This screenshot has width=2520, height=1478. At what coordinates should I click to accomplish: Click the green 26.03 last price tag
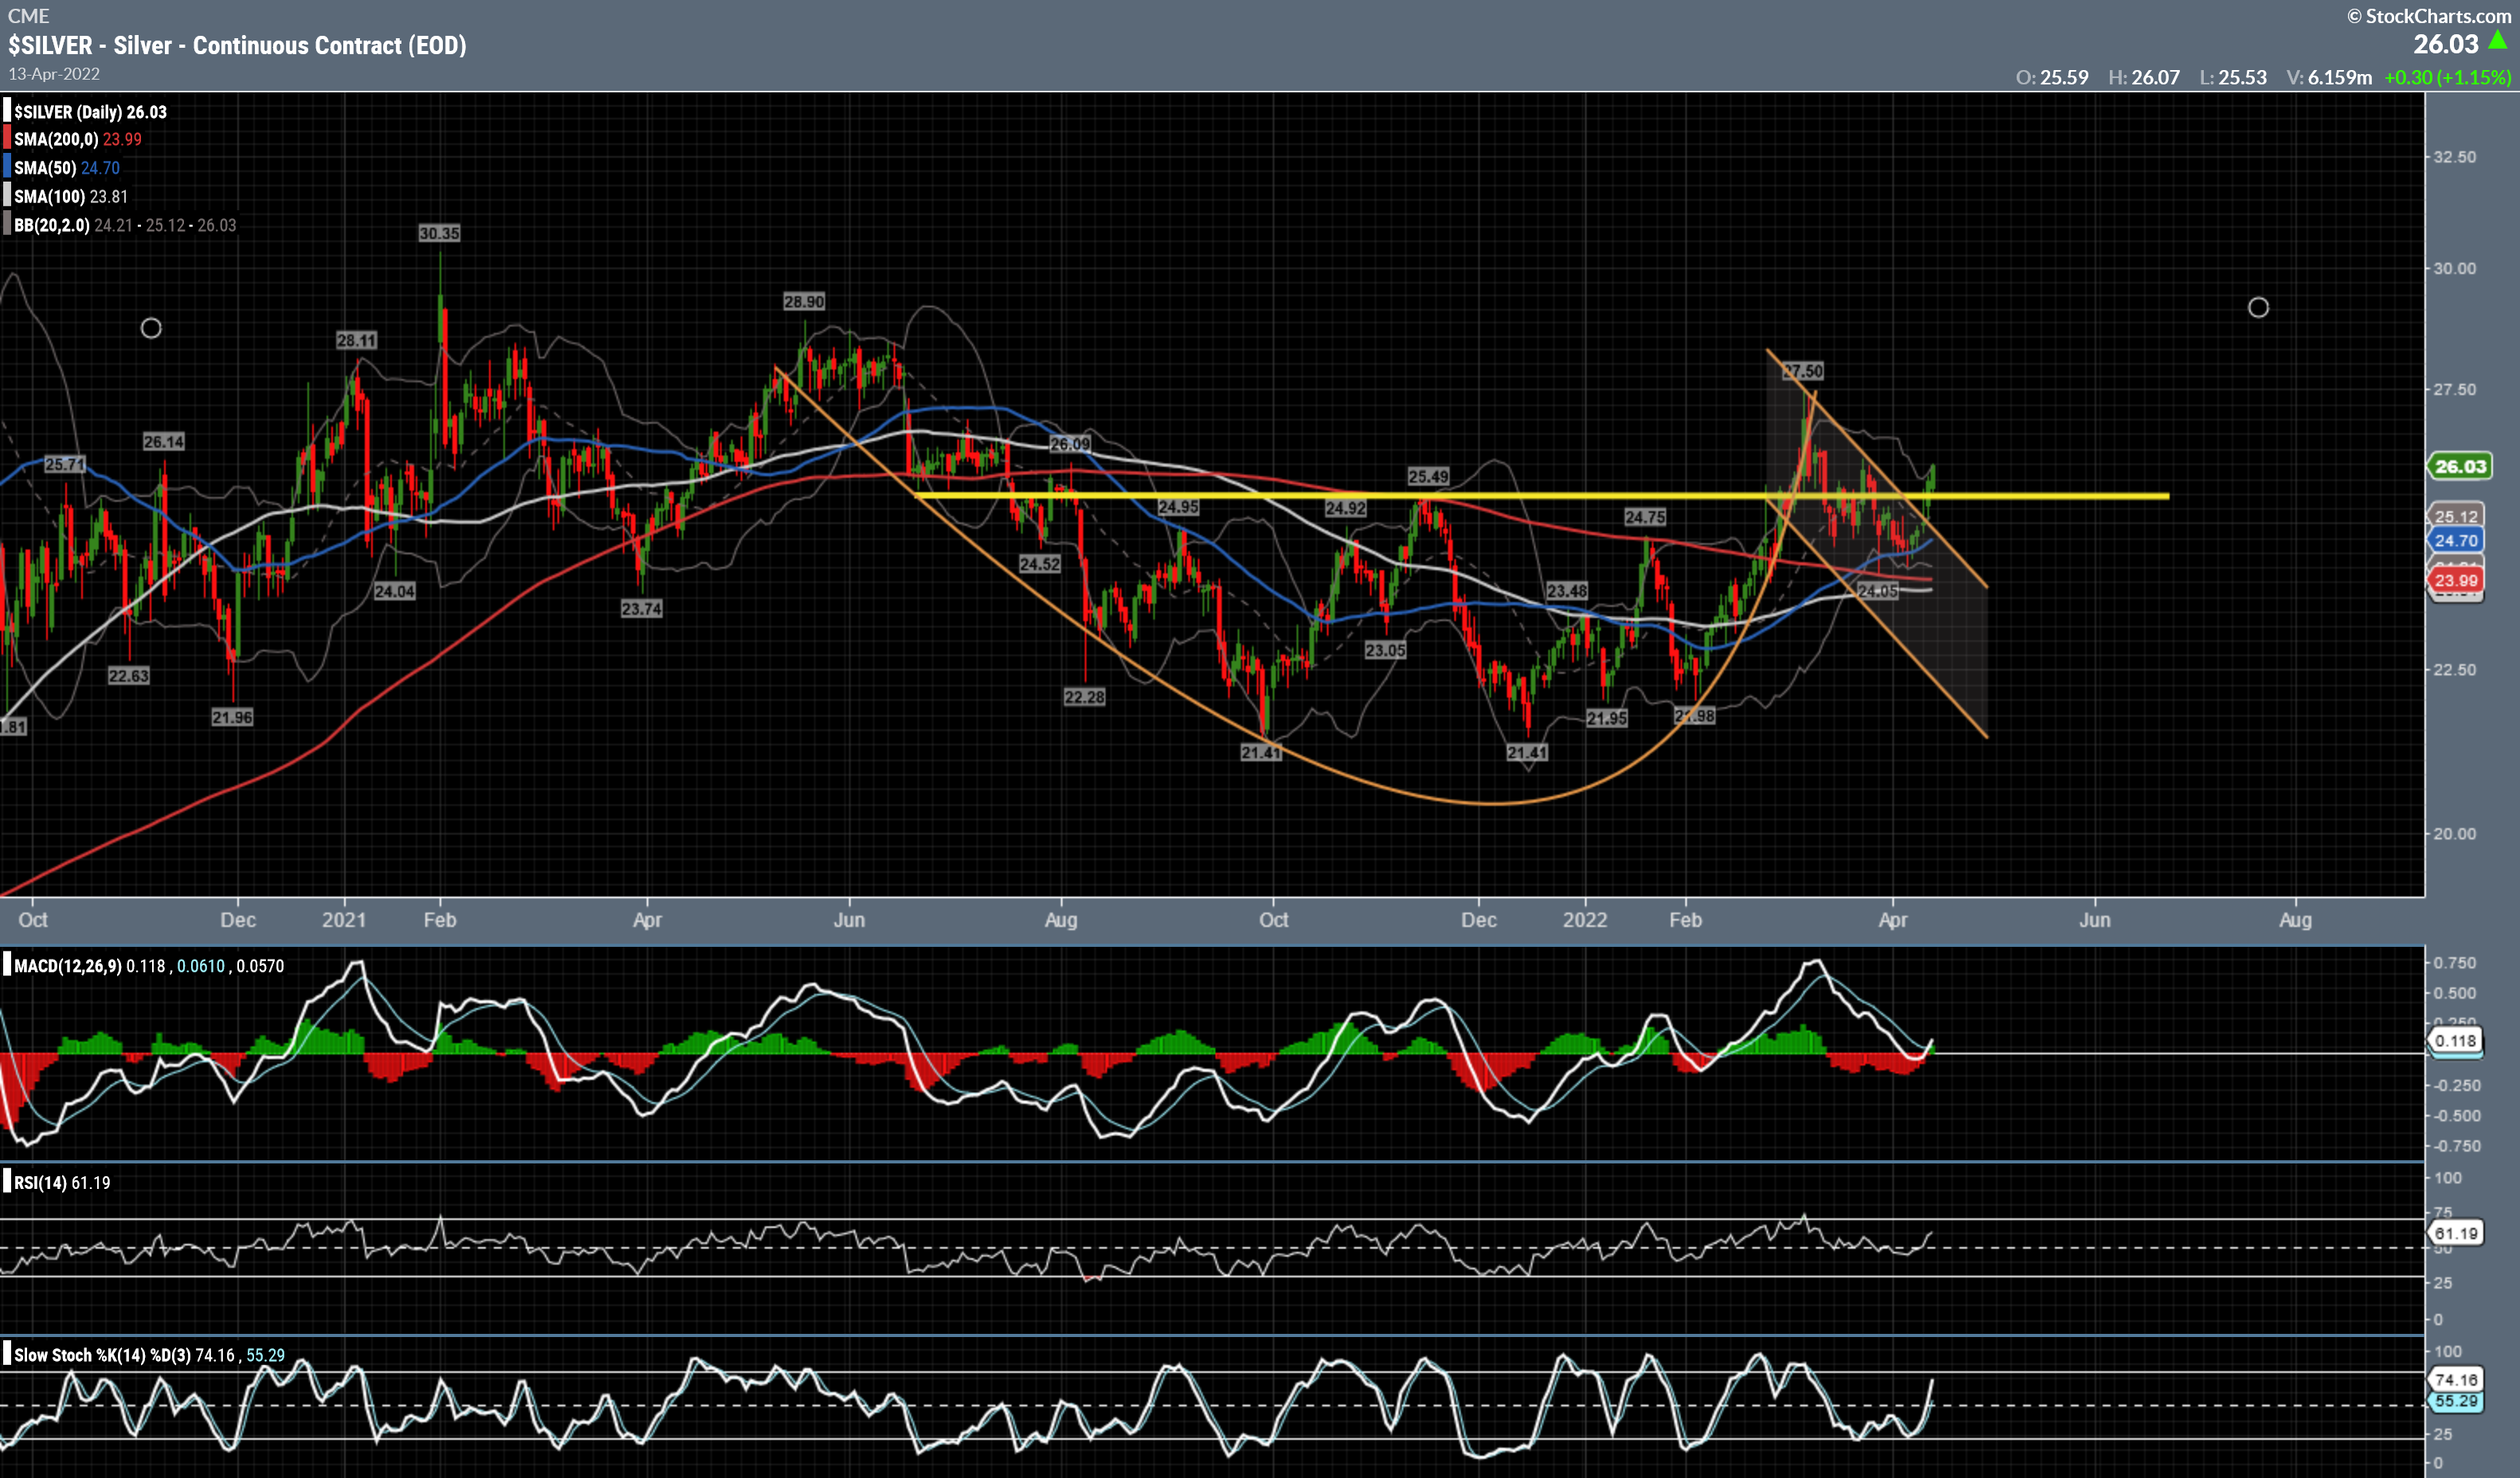(2459, 466)
